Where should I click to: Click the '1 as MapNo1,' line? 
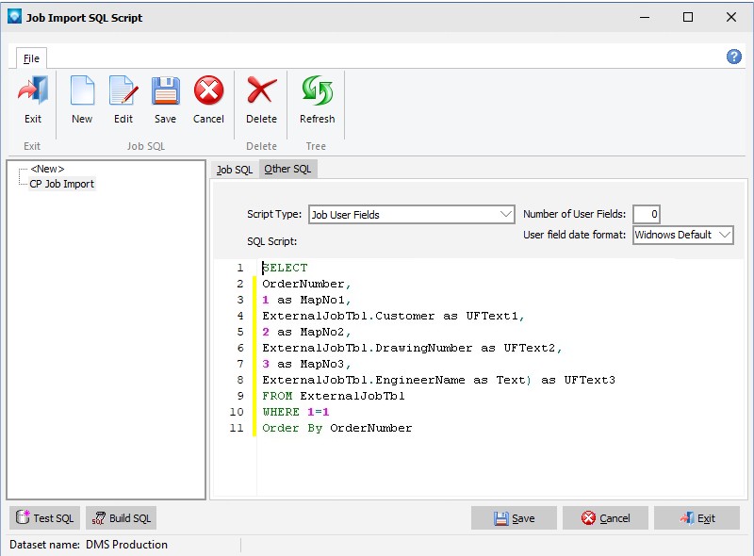(x=307, y=300)
